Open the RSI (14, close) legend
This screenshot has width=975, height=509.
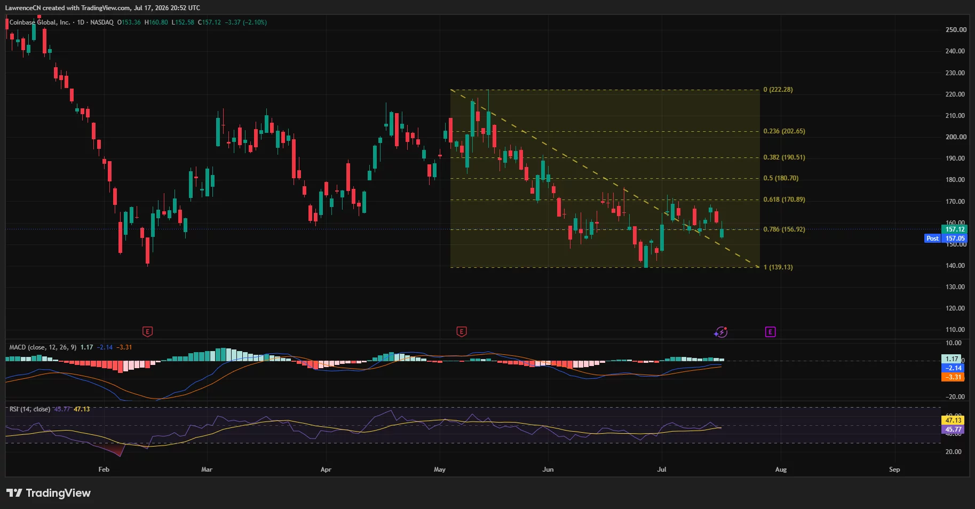[30, 409]
